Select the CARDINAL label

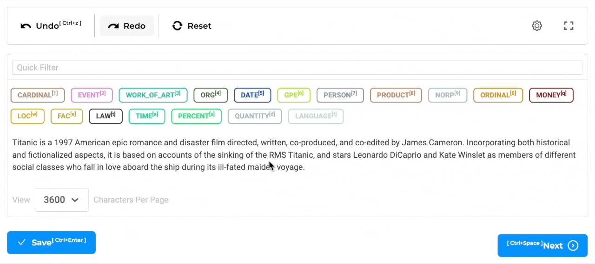38,95
